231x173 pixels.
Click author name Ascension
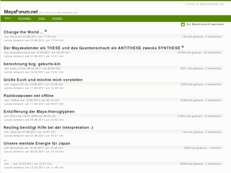point(17,148)
